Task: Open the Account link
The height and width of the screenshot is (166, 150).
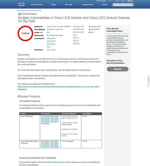Action: 117,1
